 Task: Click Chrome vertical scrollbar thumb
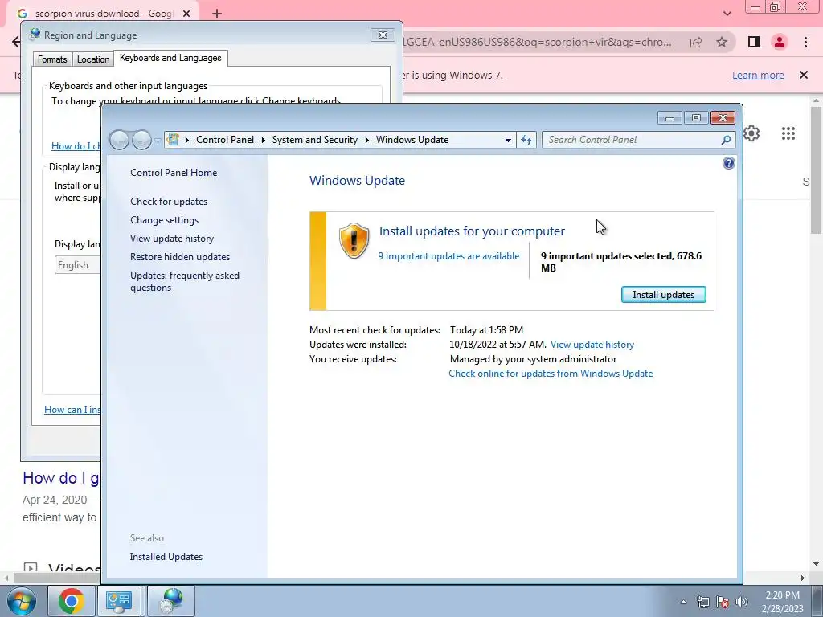coord(817,170)
